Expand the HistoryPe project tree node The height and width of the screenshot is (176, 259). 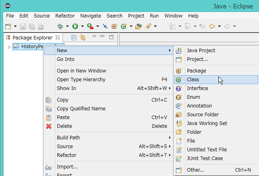point(9,47)
